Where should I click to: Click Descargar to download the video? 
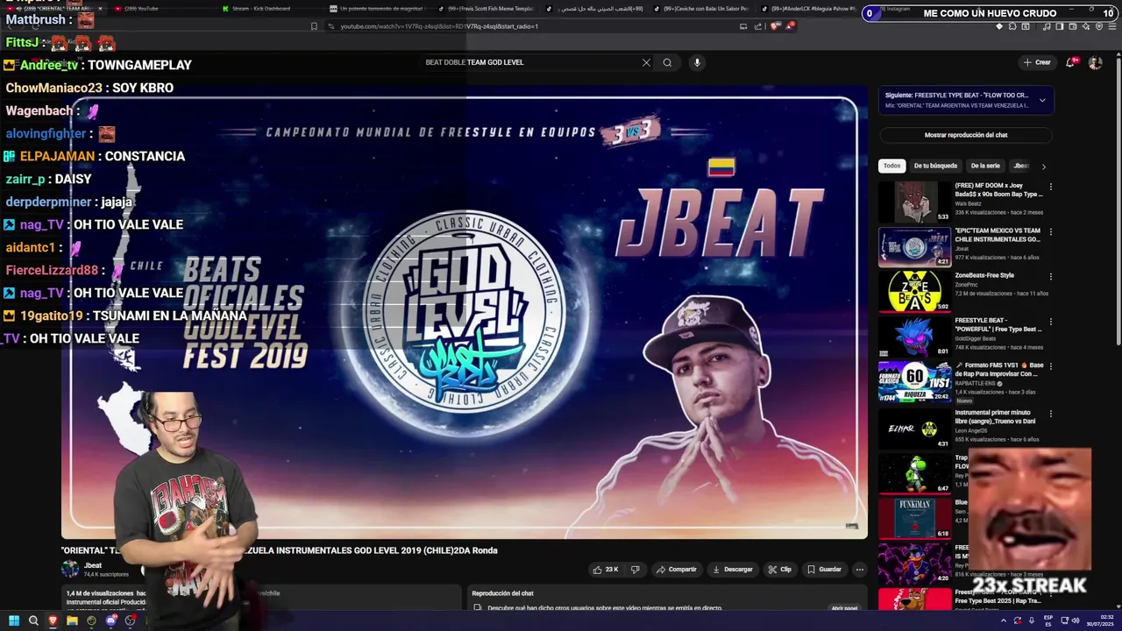[x=732, y=570]
